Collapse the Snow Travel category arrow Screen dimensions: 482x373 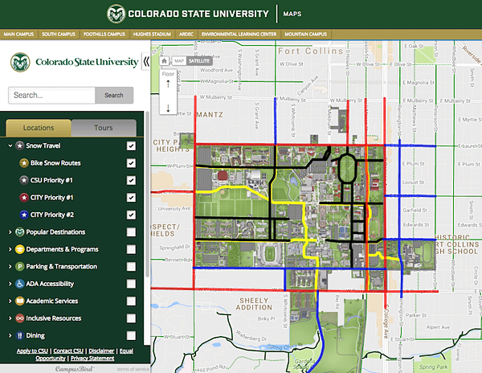10,146
